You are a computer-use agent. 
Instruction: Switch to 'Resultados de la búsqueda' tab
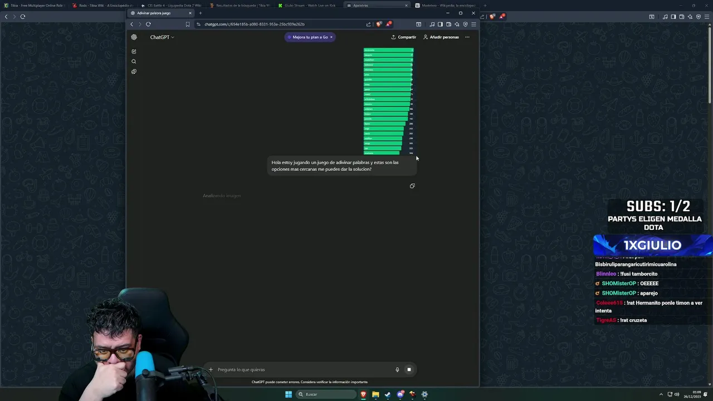coord(240,6)
